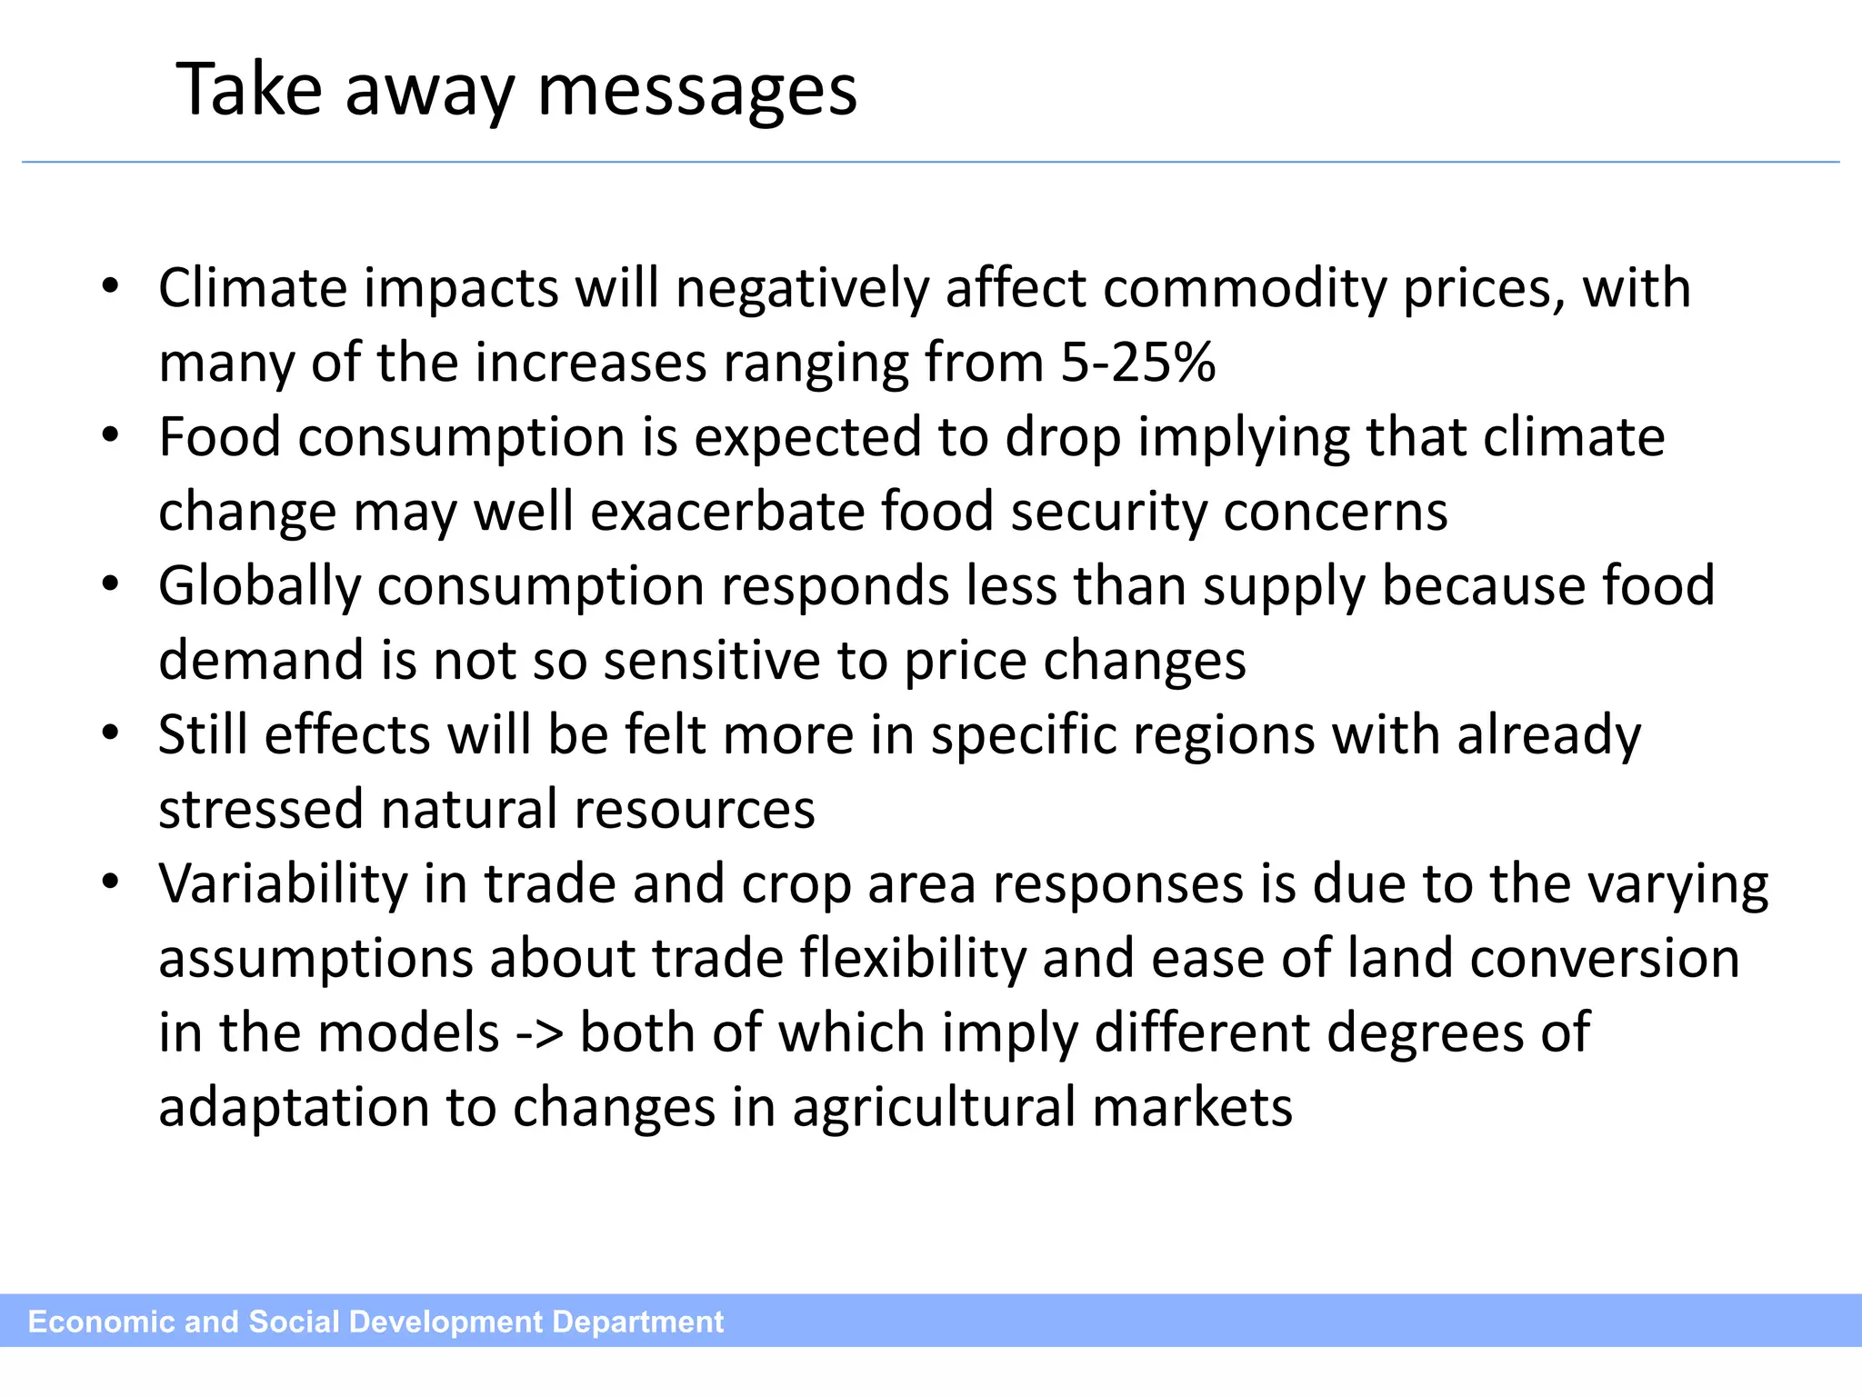Click the bullet point before 'Globally consumption'

click(x=110, y=585)
